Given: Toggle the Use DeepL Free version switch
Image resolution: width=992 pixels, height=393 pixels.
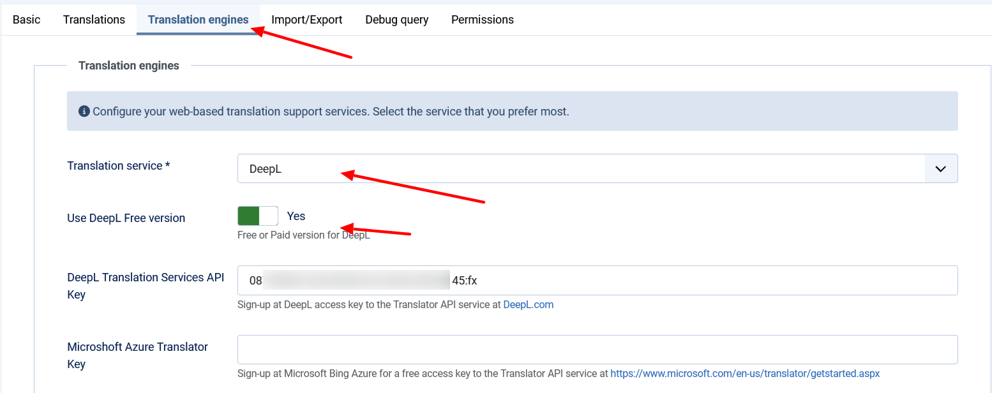Looking at the screenshot, I should pyautogui.click(x=258, y=216).
